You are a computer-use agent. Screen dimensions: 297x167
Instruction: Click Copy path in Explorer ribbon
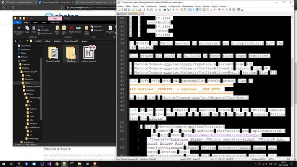[x=43, y=30]
